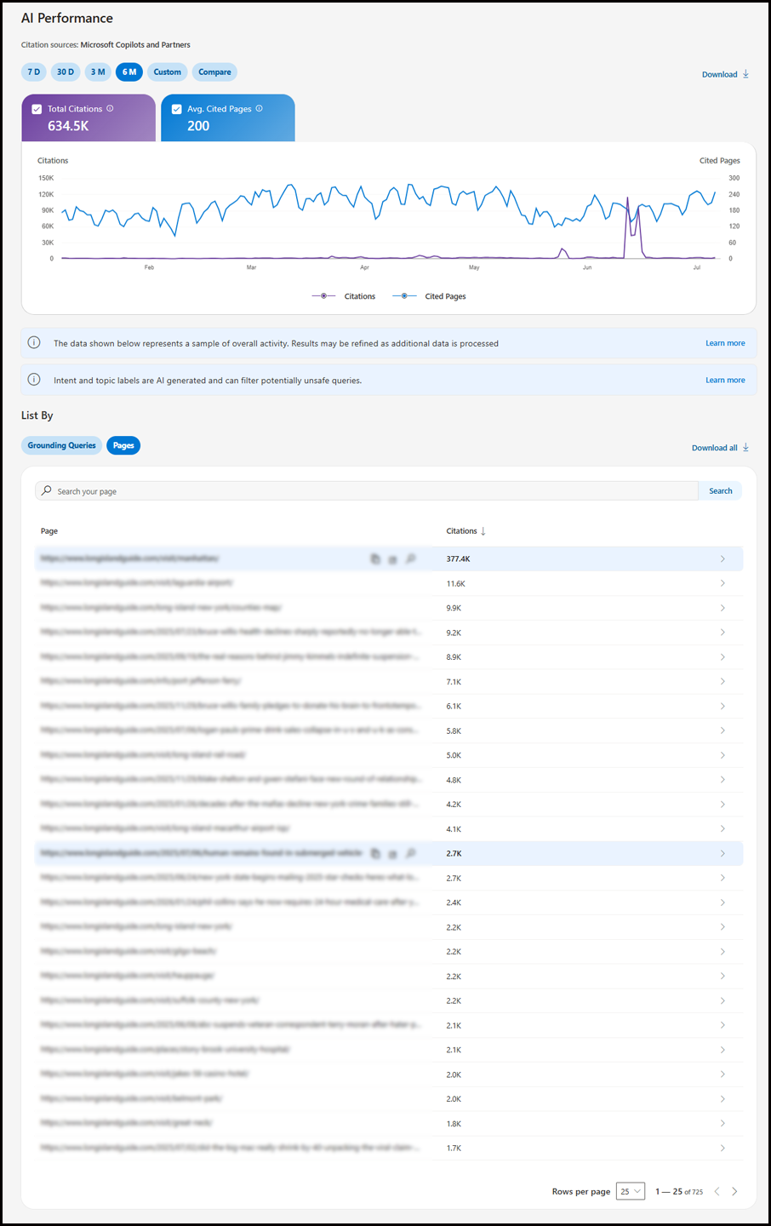Expand the row with 2.4K citations
The image size is (771, 1226).
pyautogui.click(x=722, y=902)
